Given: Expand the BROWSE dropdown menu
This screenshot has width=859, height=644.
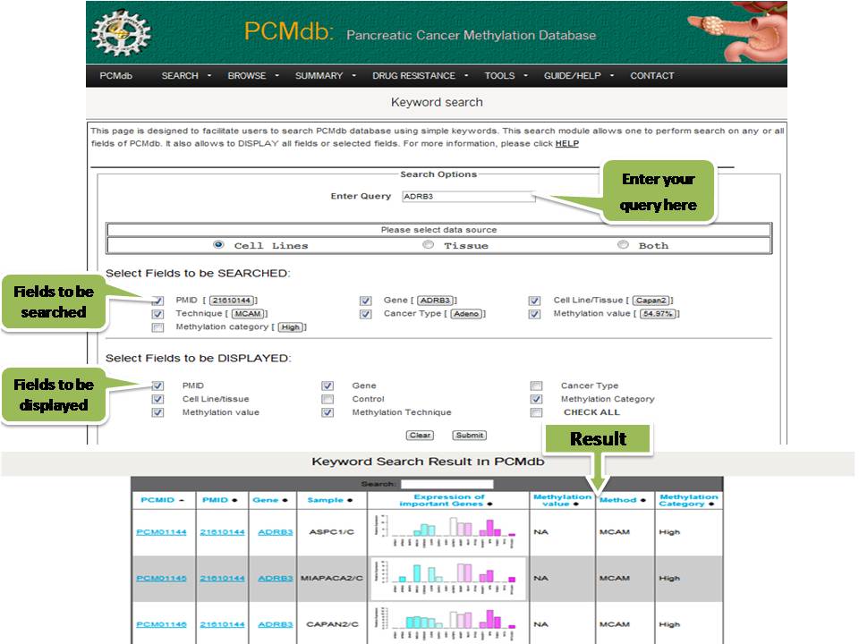Looking at the screenshot, I should click(253, 76).
